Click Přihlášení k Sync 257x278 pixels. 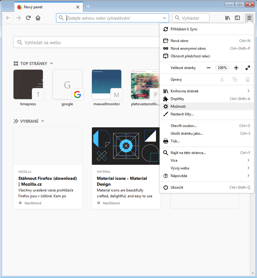pos(184,29)
